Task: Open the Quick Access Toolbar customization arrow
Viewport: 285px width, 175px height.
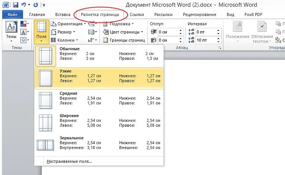Action: 44,5
